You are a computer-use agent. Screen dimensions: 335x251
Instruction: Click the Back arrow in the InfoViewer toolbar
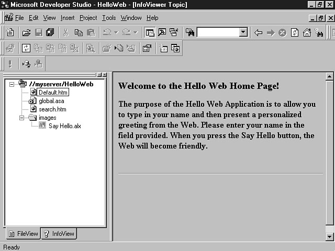coord(258,32)
